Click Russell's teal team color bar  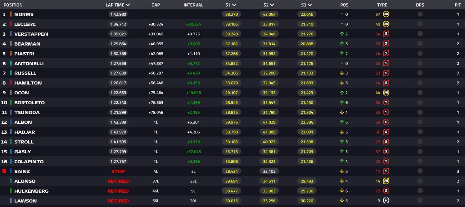click(x=11, y=73)
